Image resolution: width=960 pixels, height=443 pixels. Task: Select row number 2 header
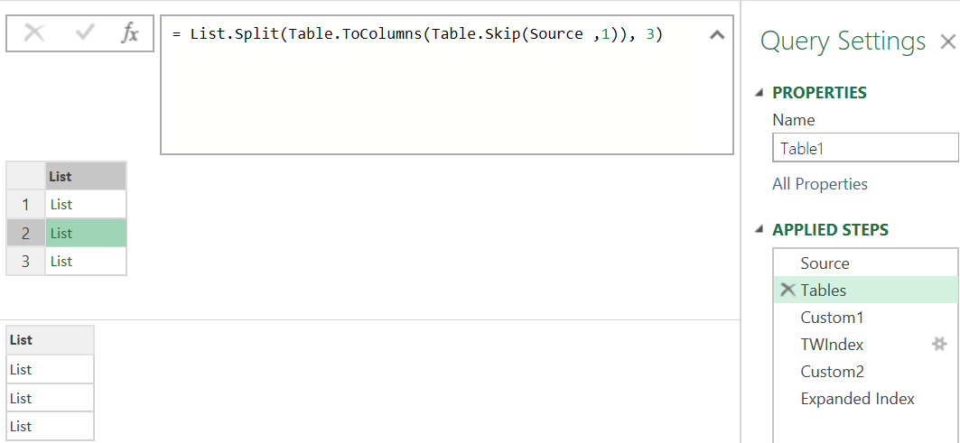pos(25,233)
